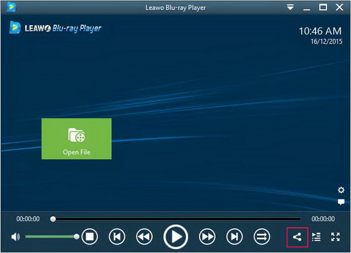Click the green volume slider

pos(51,237)
